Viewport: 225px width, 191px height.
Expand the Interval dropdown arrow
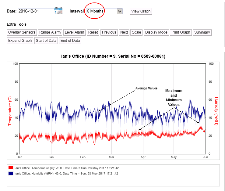pos(120,11)
